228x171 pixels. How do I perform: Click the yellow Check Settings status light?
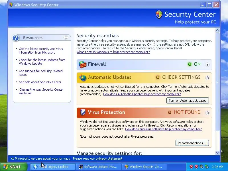pyautogui.click(x=158, y=77)
